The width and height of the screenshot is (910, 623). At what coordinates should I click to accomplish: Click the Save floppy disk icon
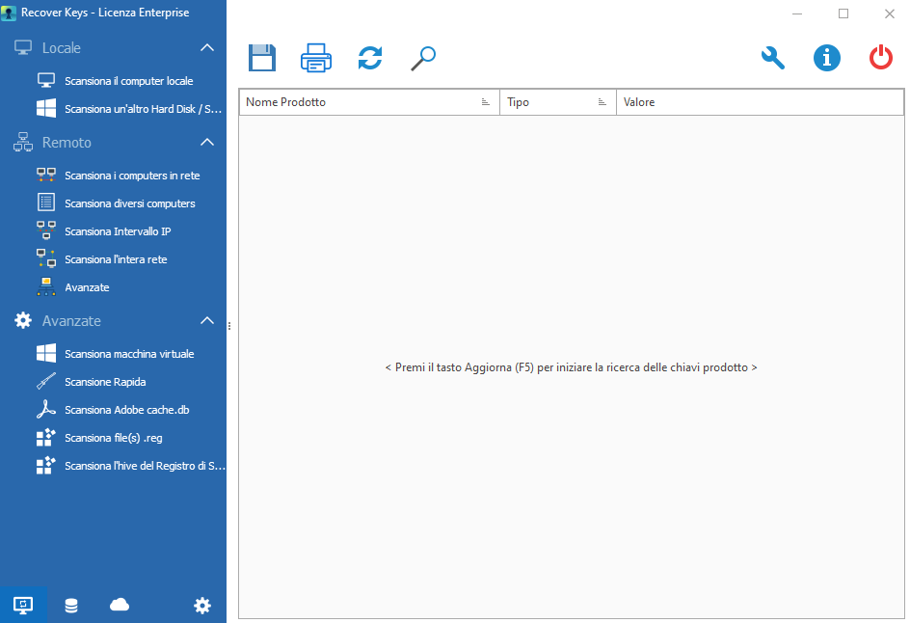click(x=262, y=58)
